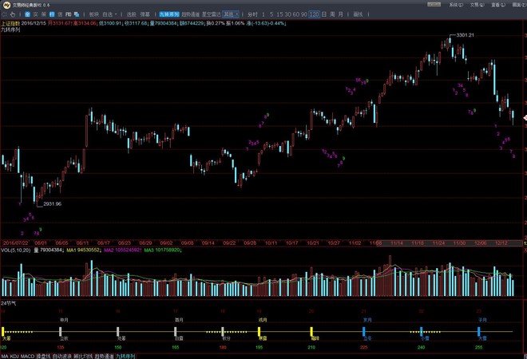Click the 选股 button in toolbar
Viewport: 527px width, 359px height.
(132, 14)
